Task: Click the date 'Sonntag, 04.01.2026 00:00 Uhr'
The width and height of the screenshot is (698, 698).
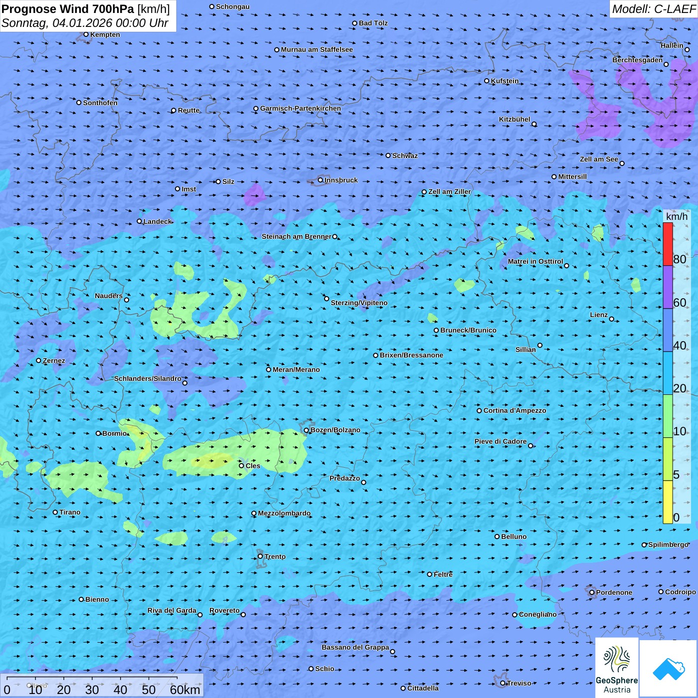Action: 85,23
